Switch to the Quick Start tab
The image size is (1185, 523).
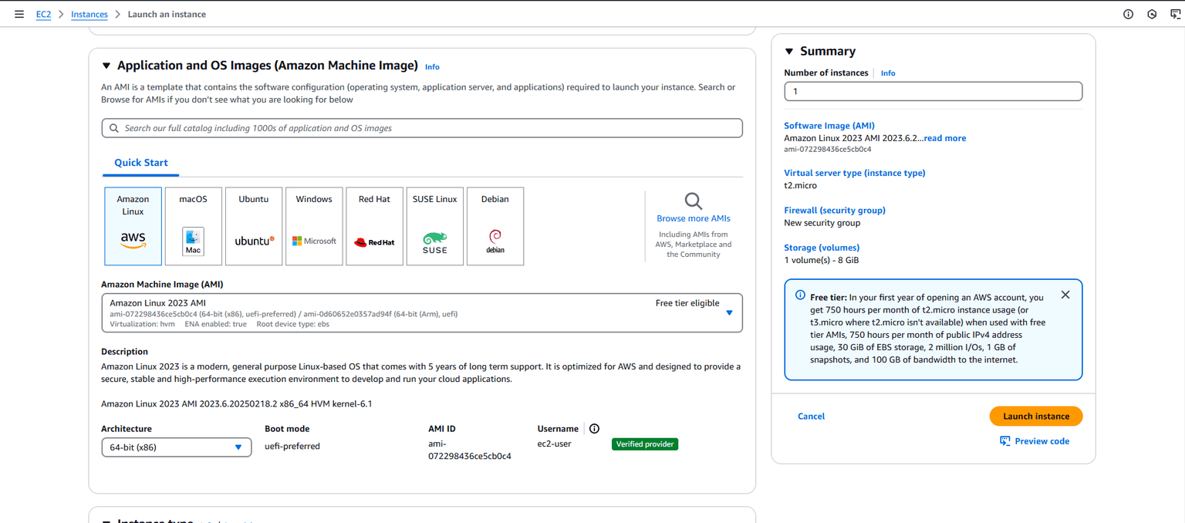141,163
